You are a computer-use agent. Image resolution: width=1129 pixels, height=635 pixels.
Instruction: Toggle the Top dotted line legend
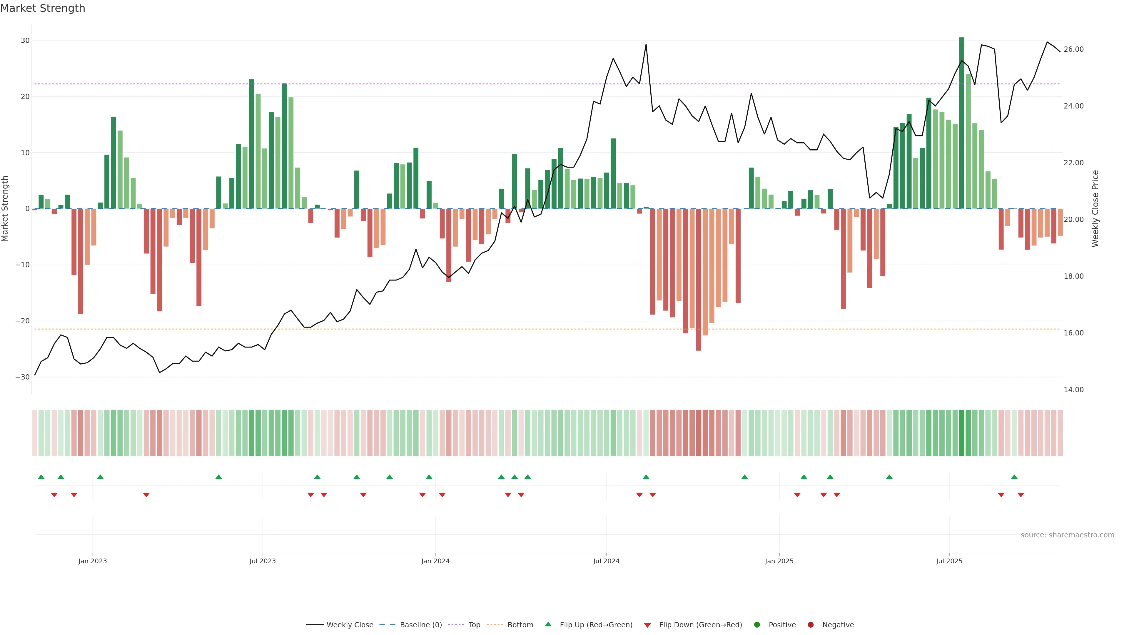coord(456,624)
